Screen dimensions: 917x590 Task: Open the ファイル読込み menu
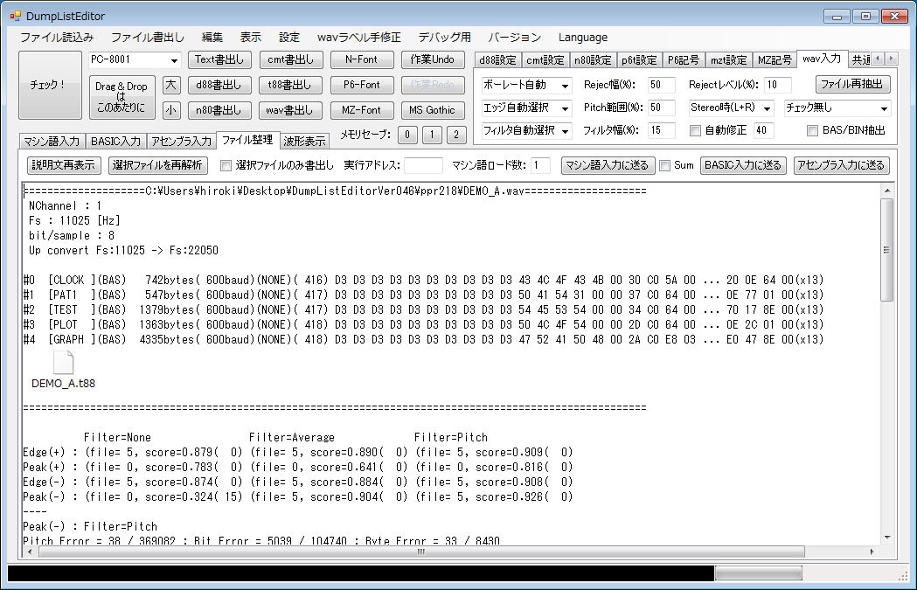(x=57, y=38)
